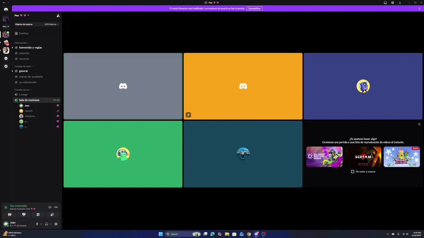Click the Deshabilitar streamer mode button
The height and width of the screenshot is (238, 424).
click(x=254, y=8)
